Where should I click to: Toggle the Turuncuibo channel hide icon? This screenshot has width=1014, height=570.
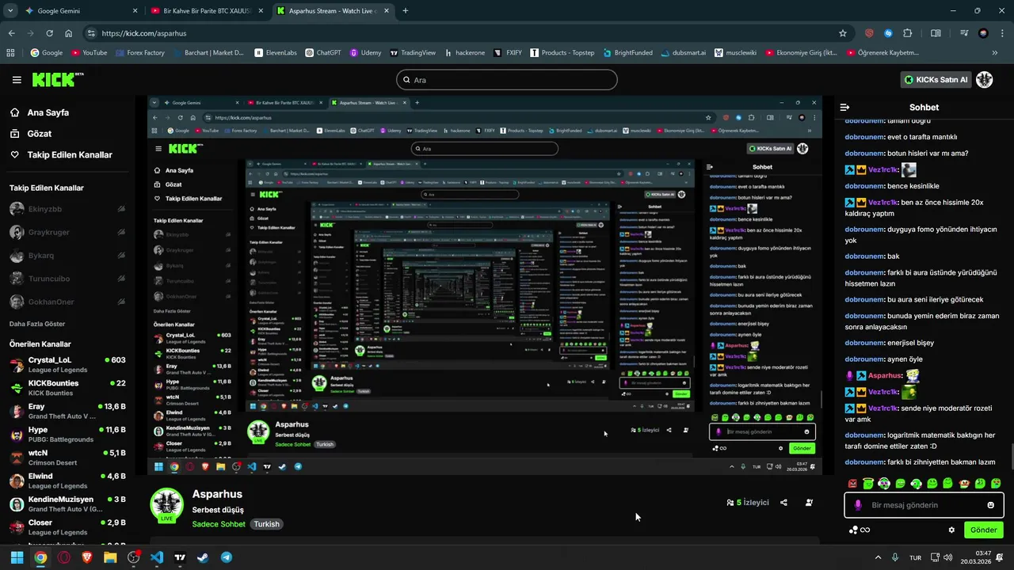coord(121,279)
